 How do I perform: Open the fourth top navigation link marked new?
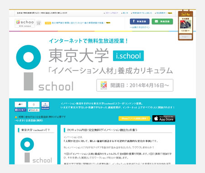164,13
